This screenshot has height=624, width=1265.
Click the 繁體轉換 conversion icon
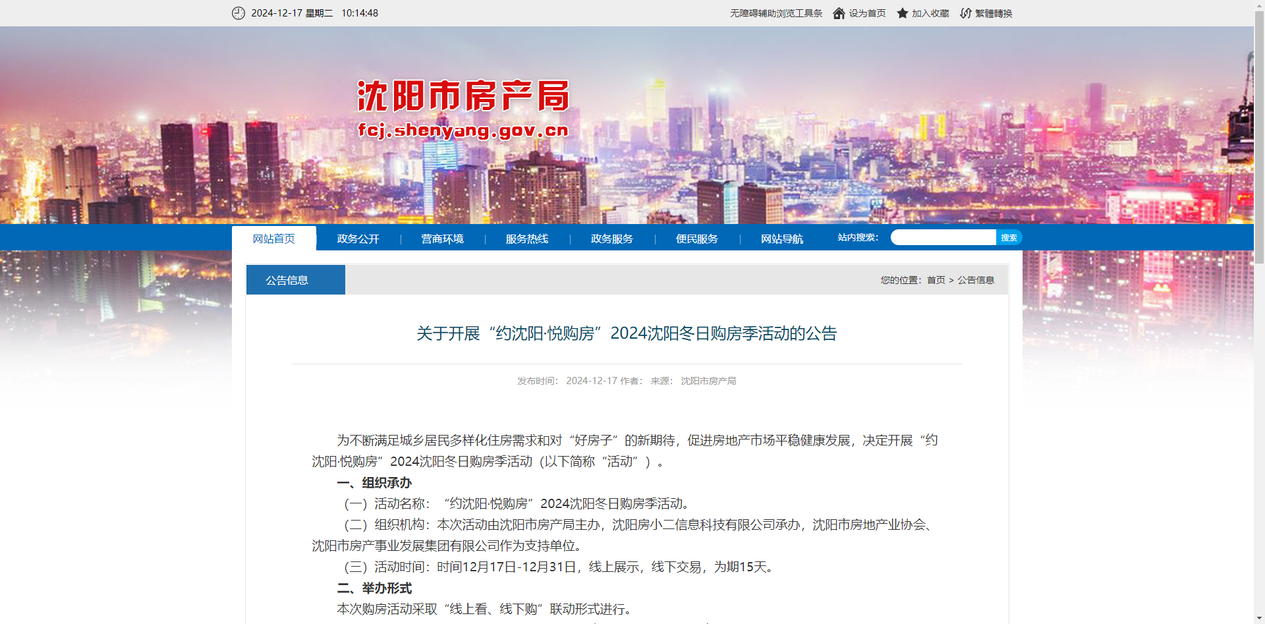(x=965, y=13)
